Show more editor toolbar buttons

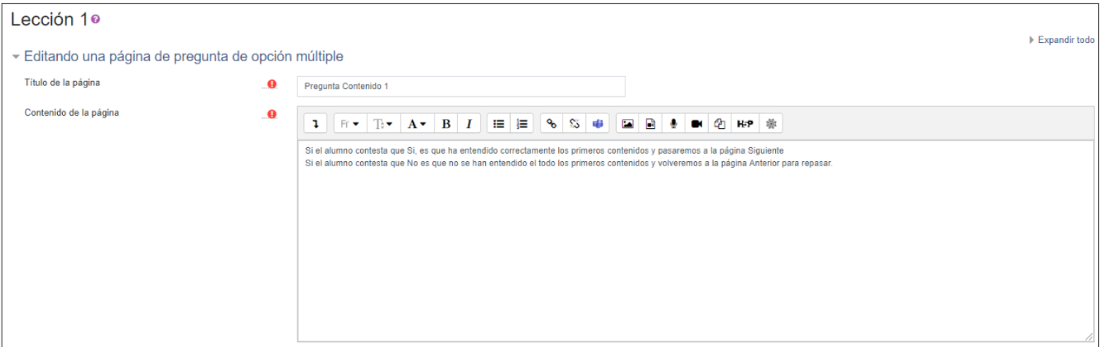pos(316,124)
